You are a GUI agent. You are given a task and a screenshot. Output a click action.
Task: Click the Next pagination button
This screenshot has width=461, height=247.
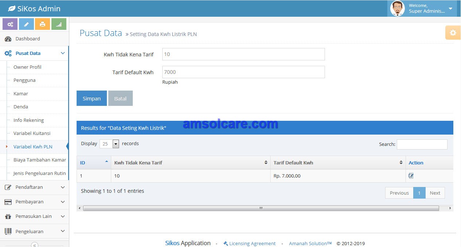click(x=435, y=193)
